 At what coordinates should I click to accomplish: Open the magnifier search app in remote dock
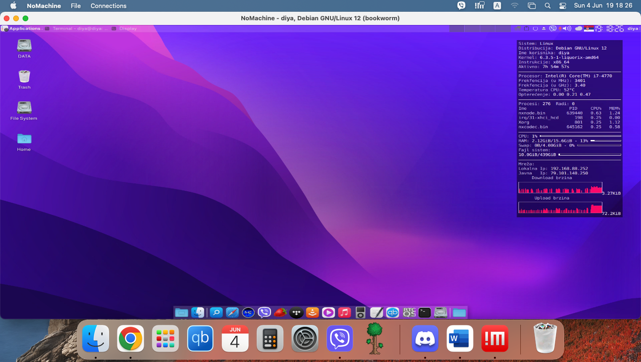216,312
